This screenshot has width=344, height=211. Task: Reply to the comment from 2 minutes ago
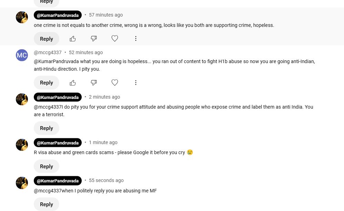coord(47,128)
